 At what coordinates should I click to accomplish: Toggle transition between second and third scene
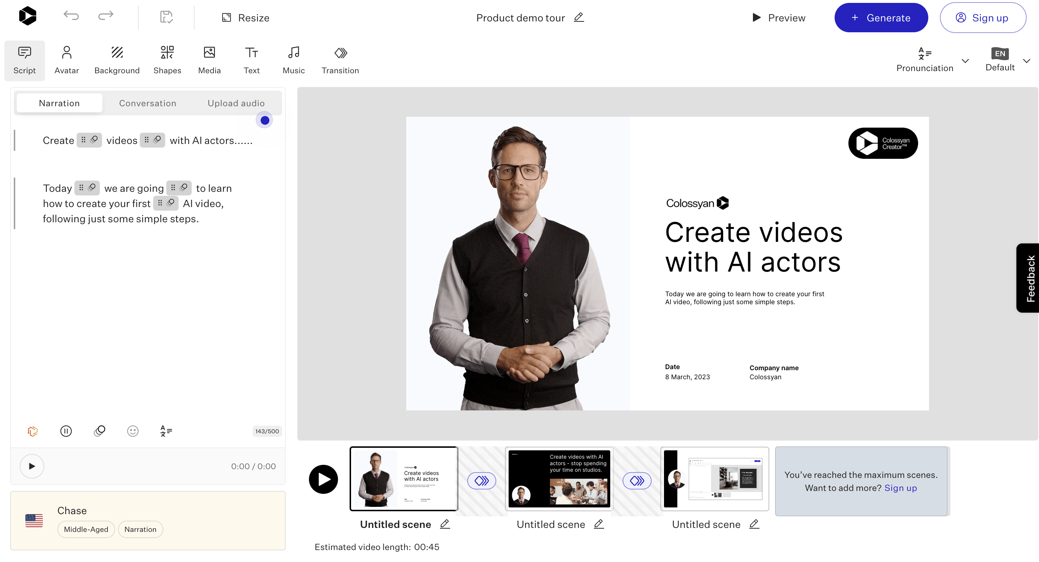[636, 481]
